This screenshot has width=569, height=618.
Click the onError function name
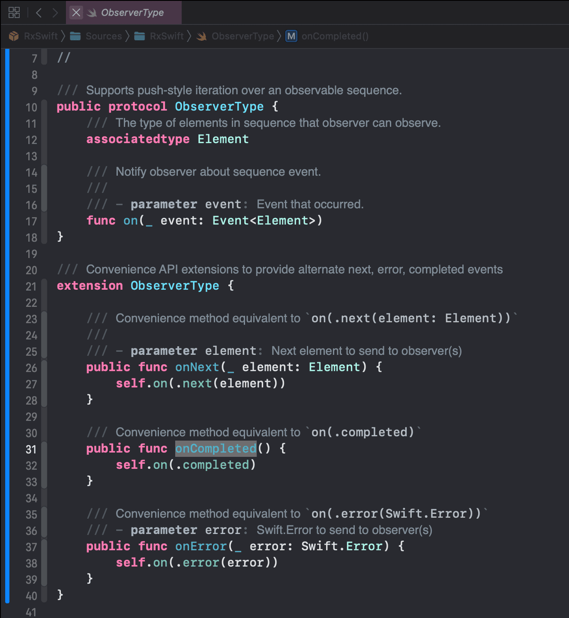(x=201, y=546)
